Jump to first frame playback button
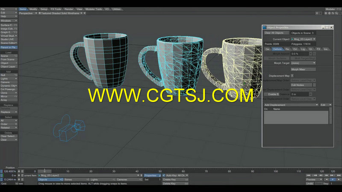Image resolution: width=342 pixels, height=192 pixels. tap(308, 175)
